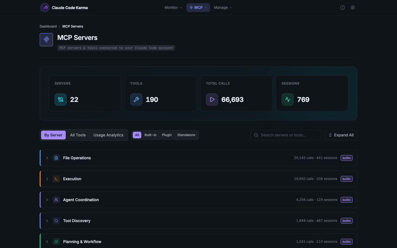Click the Planning & Workflow server name
Viewport: 397px width, 248px height.
pos(82,242)
